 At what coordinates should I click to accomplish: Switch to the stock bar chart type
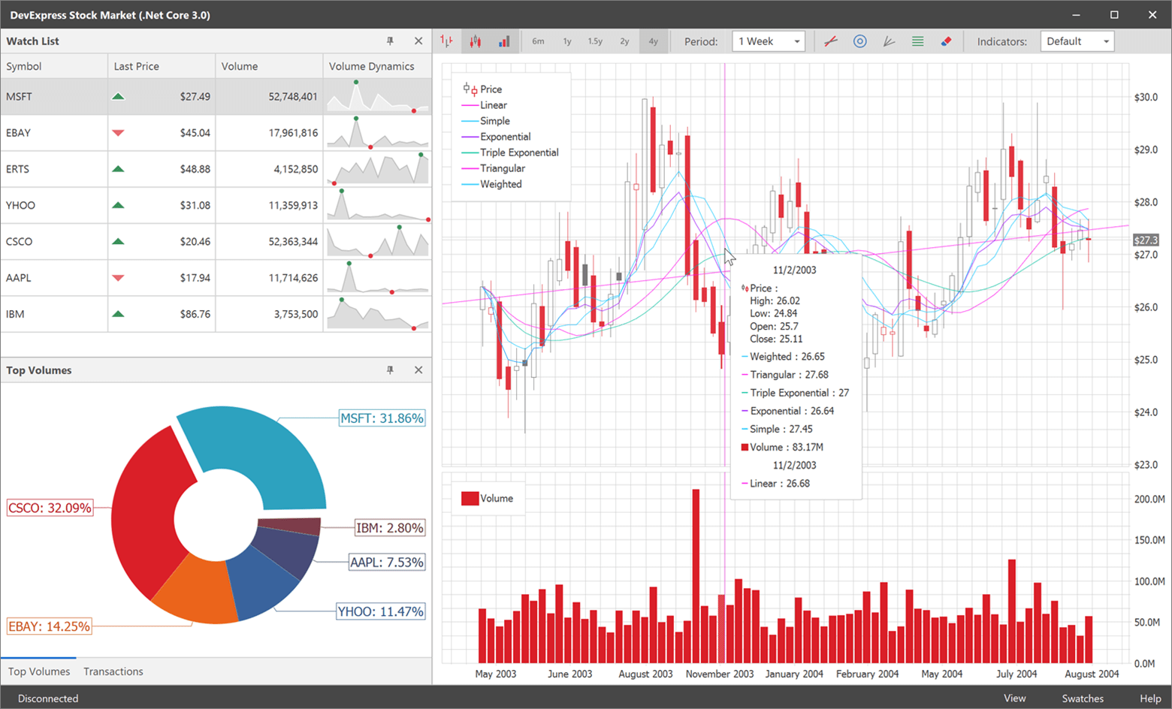pos(447,41)
